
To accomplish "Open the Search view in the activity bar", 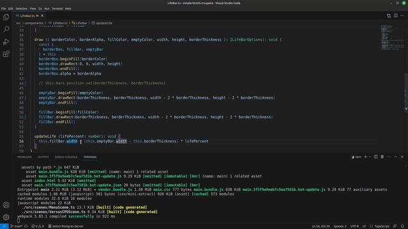I will point(6,29).
